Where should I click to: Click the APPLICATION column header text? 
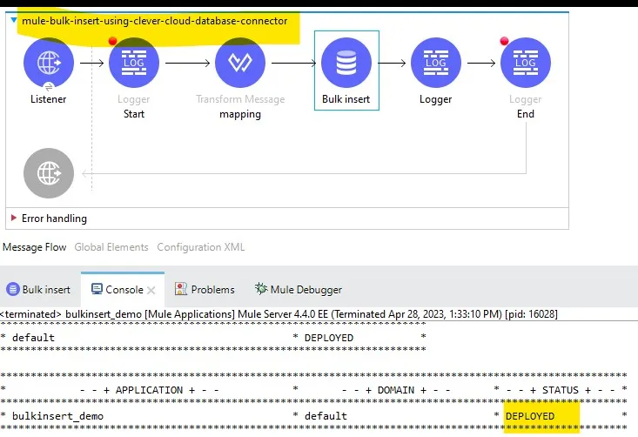(x=149, y=390)
